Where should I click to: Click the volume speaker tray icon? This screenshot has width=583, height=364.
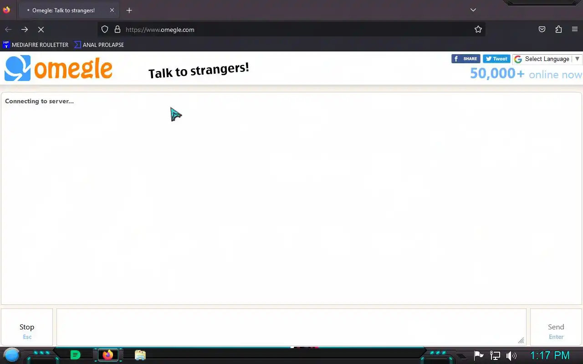pyautogui.click(x=511, y=356)
